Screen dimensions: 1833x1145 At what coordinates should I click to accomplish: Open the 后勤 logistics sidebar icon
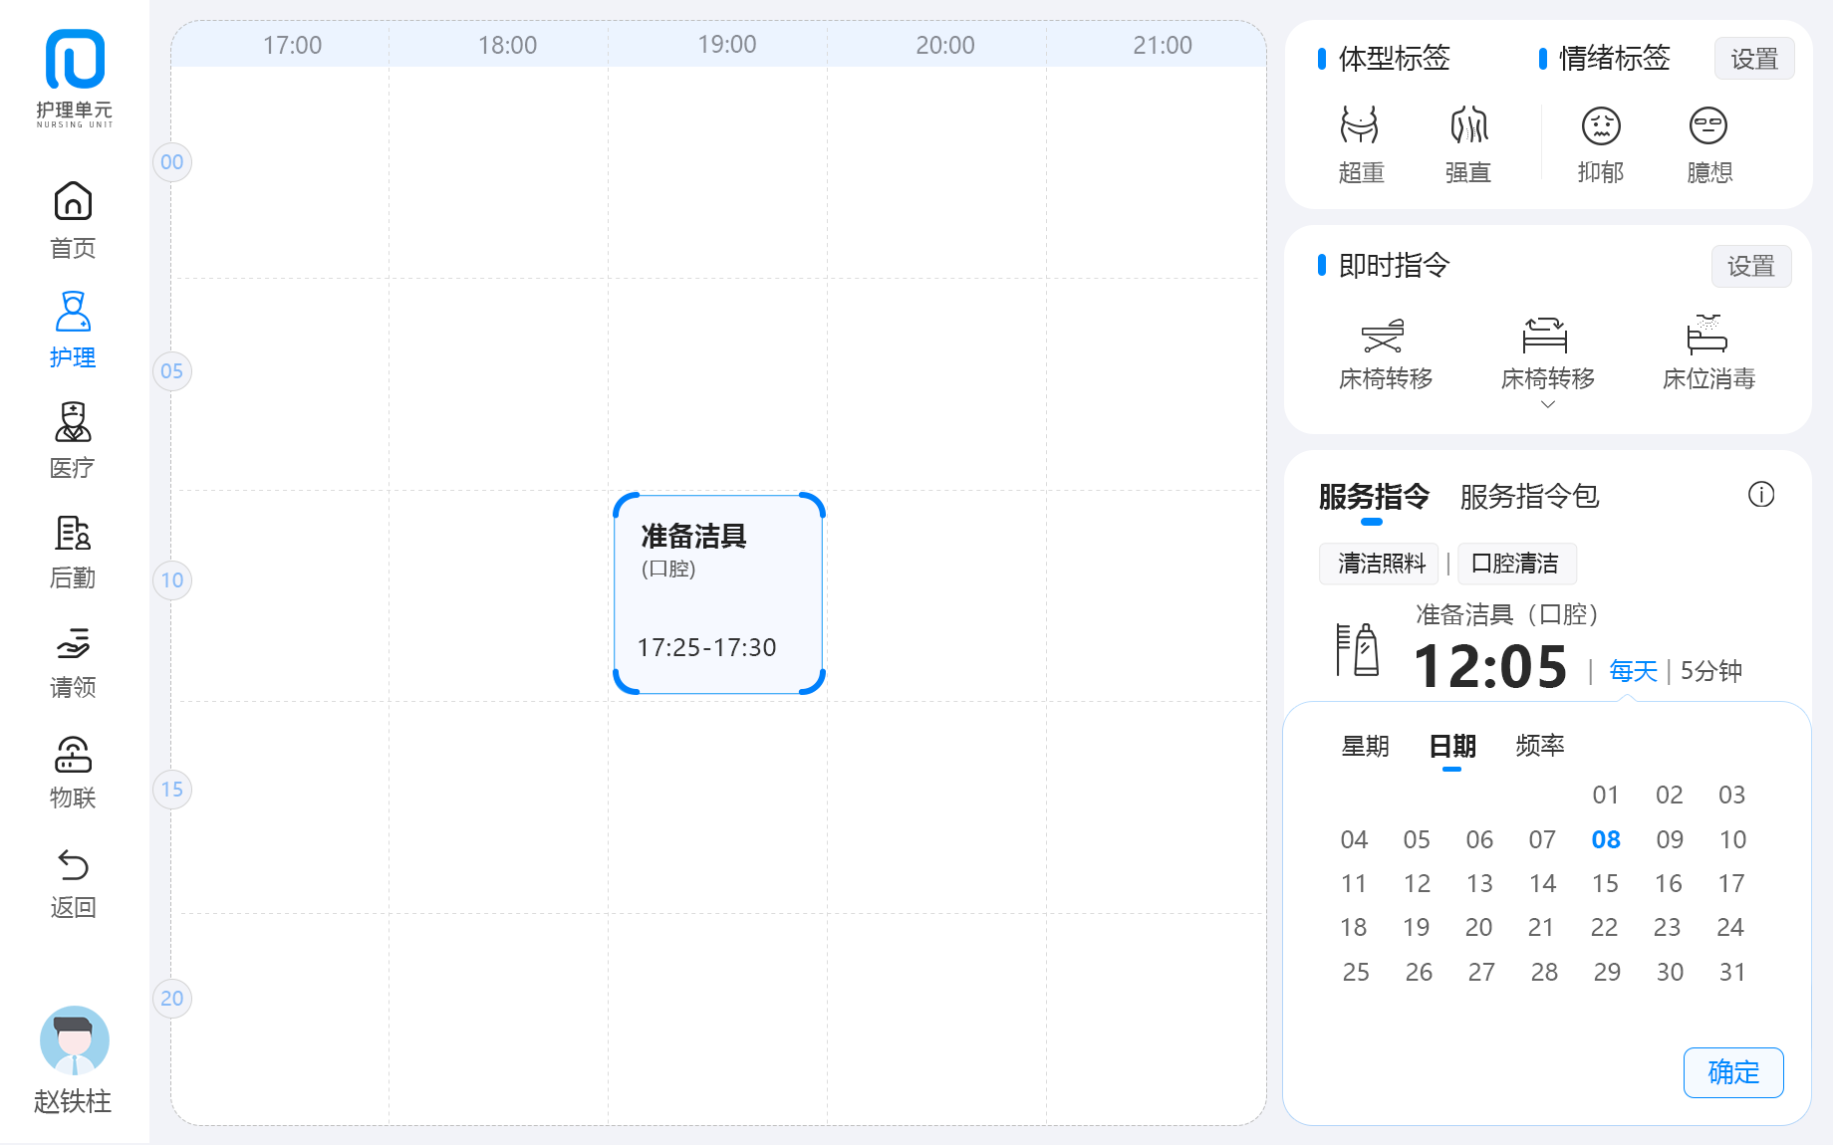(73, 534)
